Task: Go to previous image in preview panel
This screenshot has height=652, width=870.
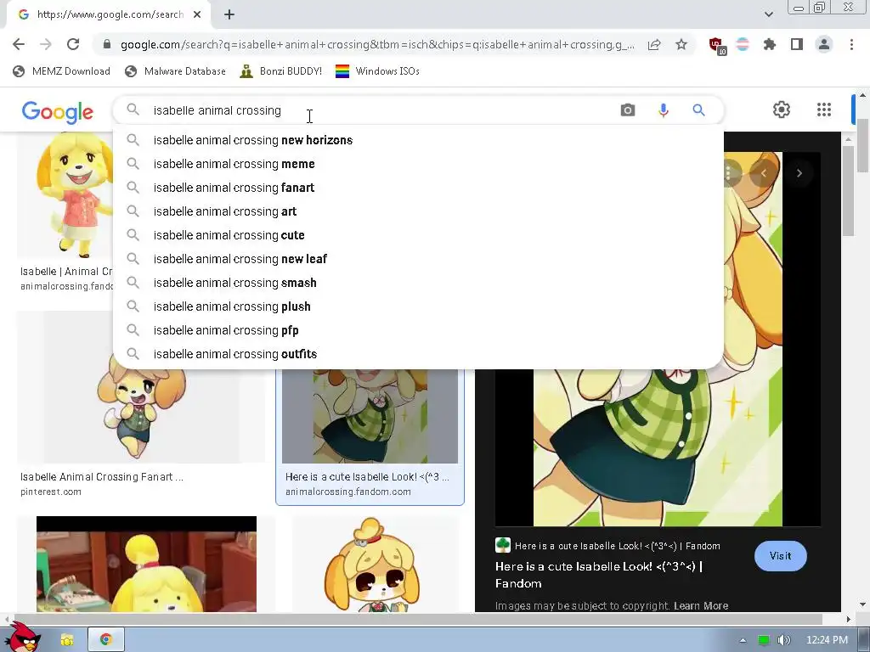Action: click(764, 173)
